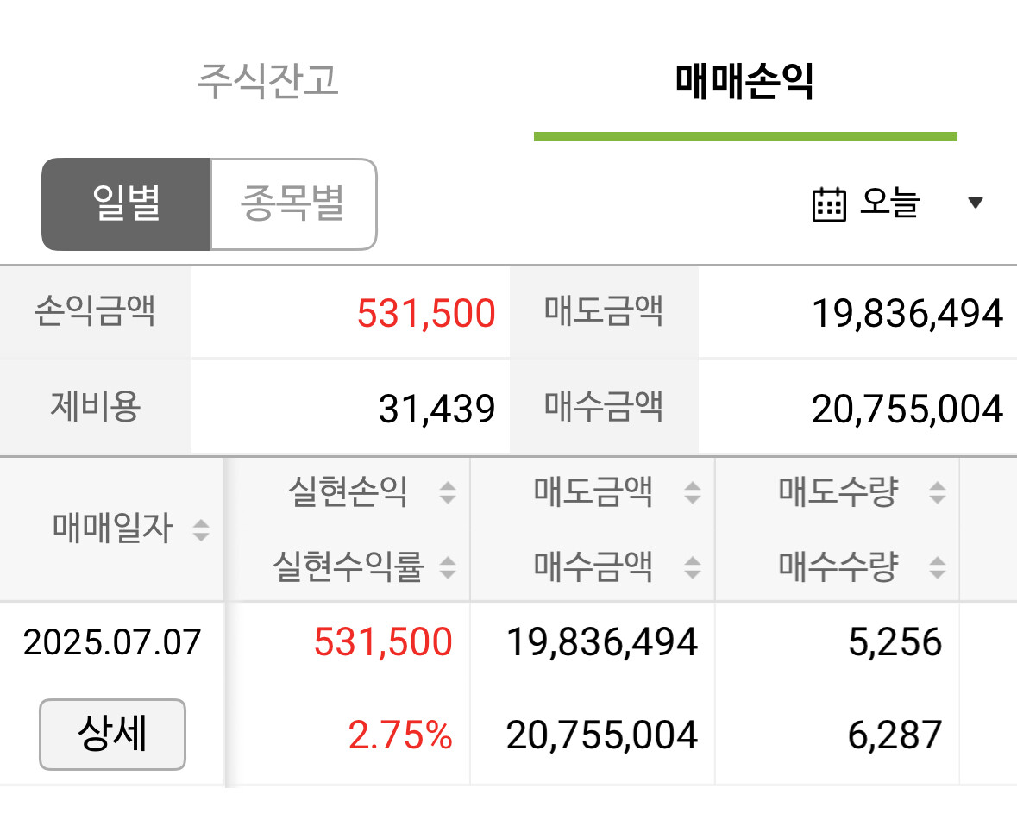Toggle the 일별 view button
1017x832 pixels.
click(x=126, y=204)
